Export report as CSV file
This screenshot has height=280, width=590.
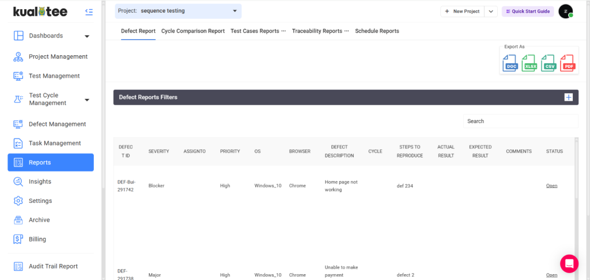click(x=549, y=64)
